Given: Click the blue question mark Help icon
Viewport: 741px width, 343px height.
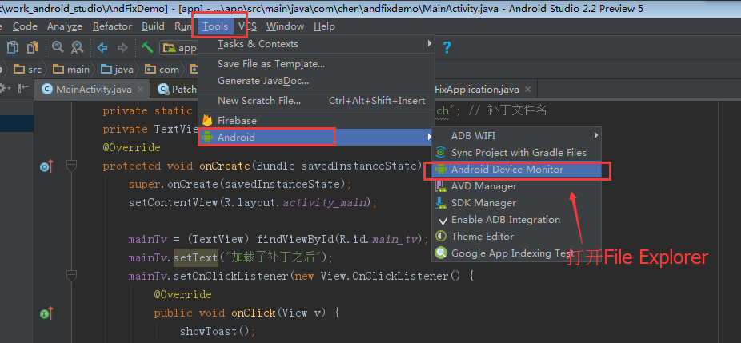Looking at the screenshot, I should click(x=446, y=47).
